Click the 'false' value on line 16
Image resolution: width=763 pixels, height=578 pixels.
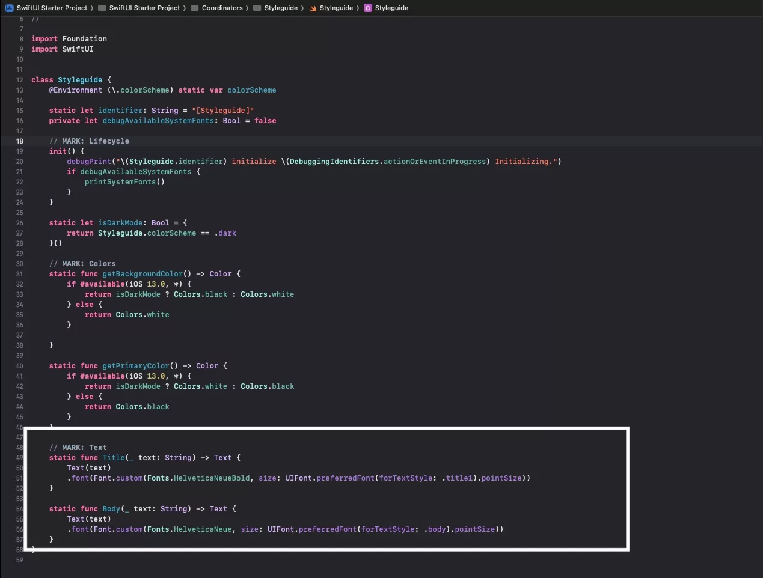pyautogui.click(x=265, y=121)
